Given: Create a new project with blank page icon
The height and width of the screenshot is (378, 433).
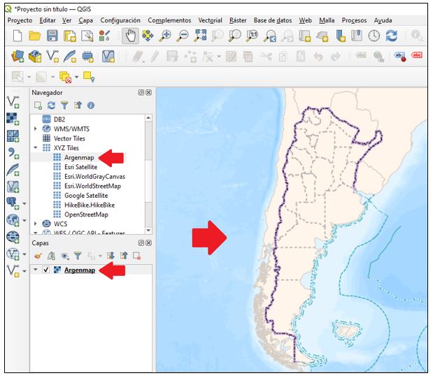Looking at the screenshot, I should [17, 36].
